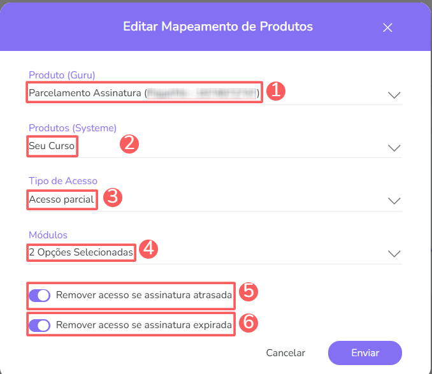432x374 pixels.
Task: Submit the form with Enviar
Action: click(364, 352)
